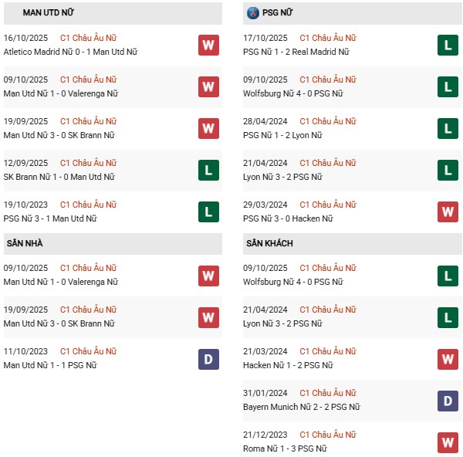Open C1 Châu Âu Nữ link dated 17/10/2025
The width and height of the screenshot is (463, 457).
coord(328,38)
